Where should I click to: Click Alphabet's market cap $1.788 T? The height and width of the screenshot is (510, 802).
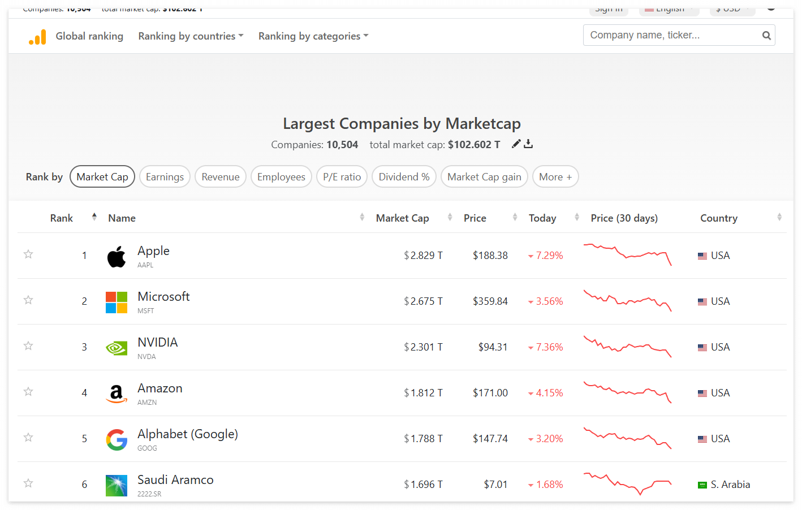pyautogui.click(x=423, y=439)
